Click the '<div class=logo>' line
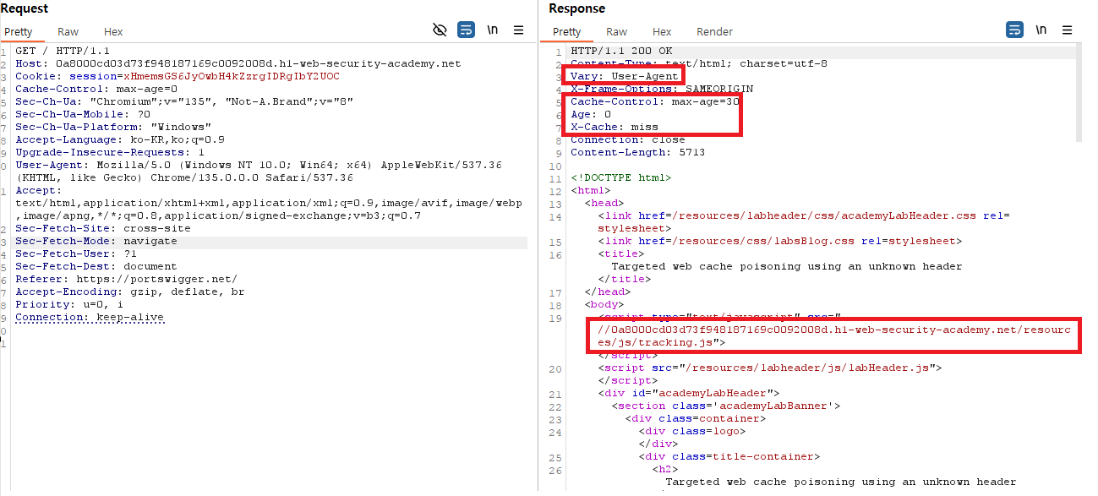The height and width of the screenshot is (496, 1098). point(692,431)
